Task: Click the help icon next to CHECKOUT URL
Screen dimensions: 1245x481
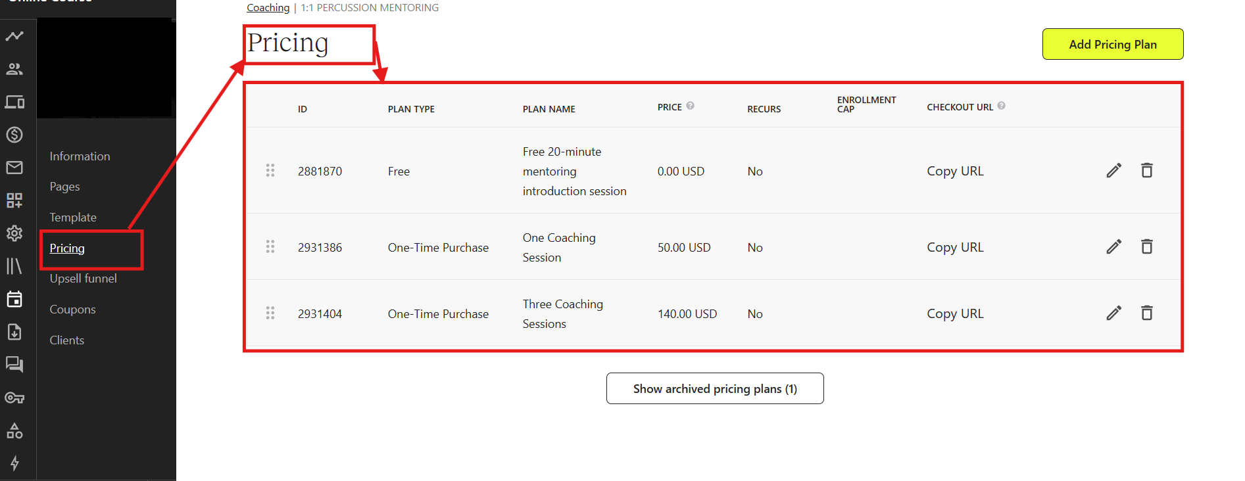Action: (x=1002, y=106)
